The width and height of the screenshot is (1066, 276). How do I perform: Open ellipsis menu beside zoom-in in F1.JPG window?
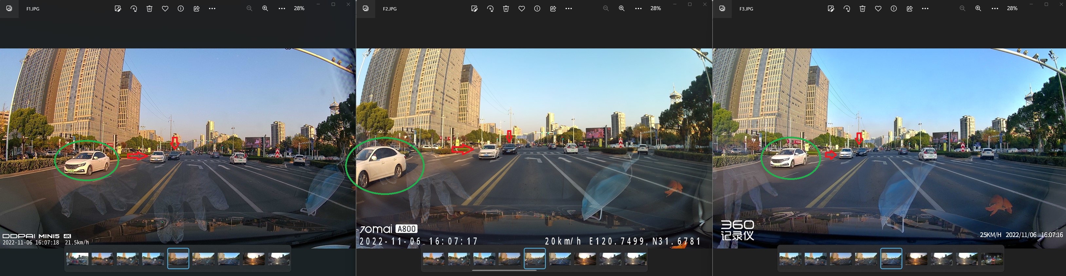(282, 9)
